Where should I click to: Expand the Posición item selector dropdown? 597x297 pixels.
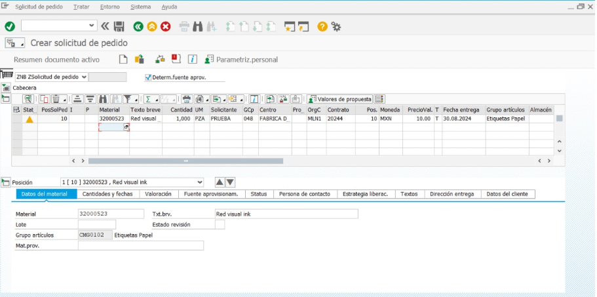[x=199, y=182]
